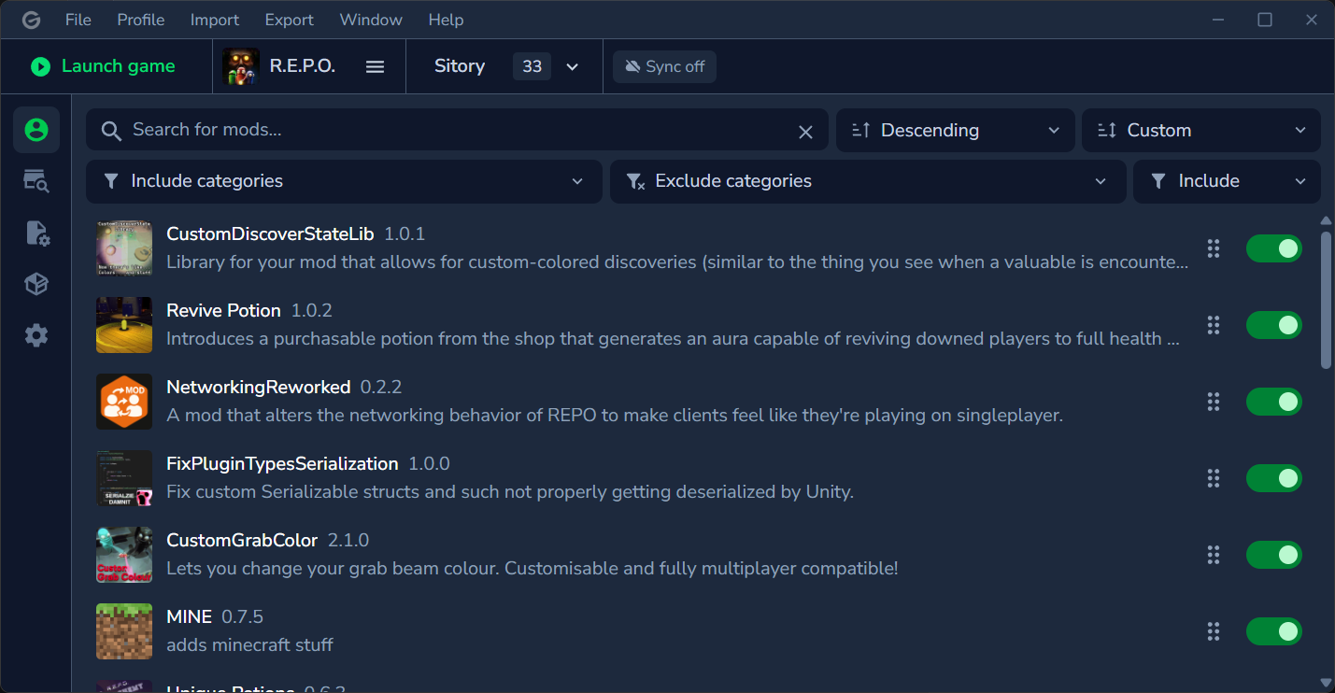Expand the Include categories filter

(x=344, y=181)
